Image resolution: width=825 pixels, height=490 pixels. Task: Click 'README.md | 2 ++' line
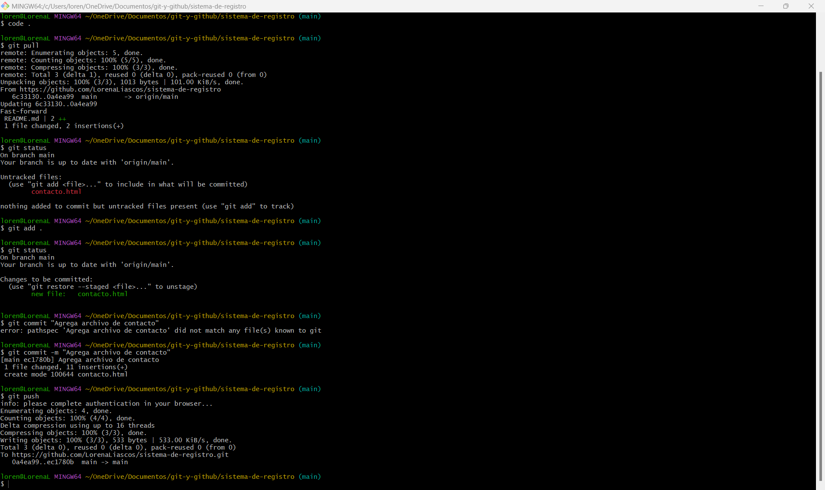click(x=35, y=119)
